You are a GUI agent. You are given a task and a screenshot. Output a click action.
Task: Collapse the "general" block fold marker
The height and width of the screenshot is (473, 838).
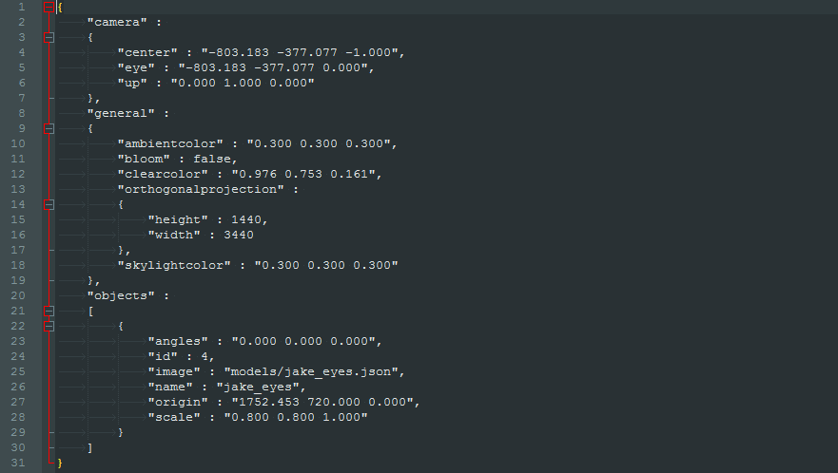click(49, 128)
